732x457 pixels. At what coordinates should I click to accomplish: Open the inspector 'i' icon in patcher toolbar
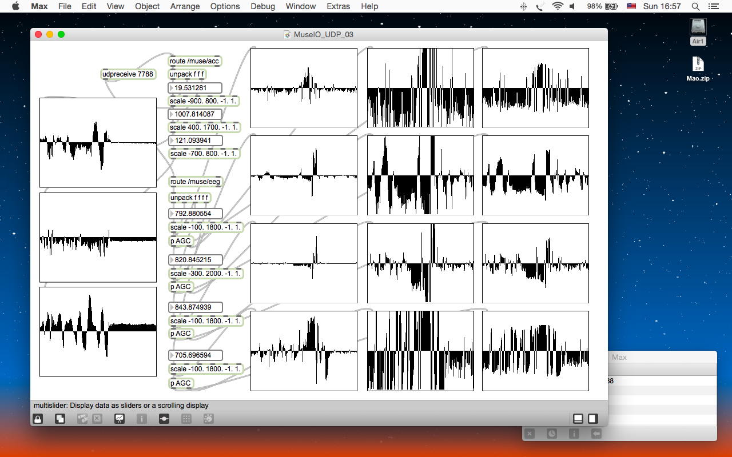point(142,419)
